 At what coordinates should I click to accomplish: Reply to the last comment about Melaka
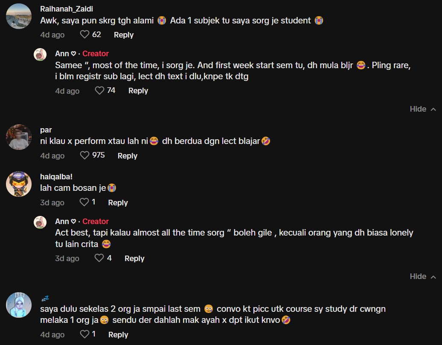pos(118,335)
